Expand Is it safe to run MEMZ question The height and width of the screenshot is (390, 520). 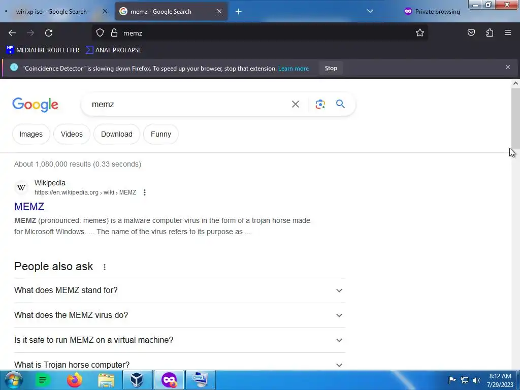[179, 340]
